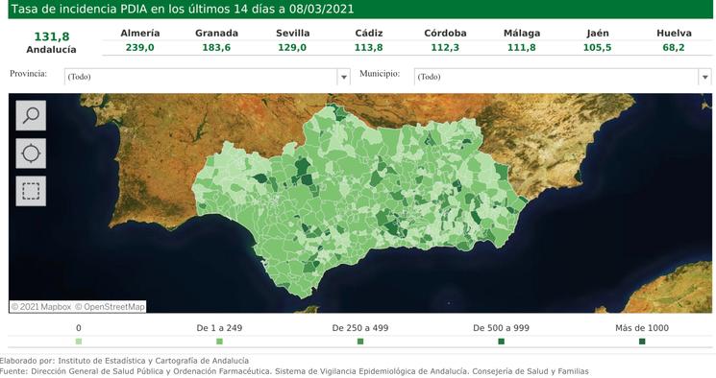Select the rectangular area selection tool
This screenshot has width=716, height=378.
click(x=31, y=191)
